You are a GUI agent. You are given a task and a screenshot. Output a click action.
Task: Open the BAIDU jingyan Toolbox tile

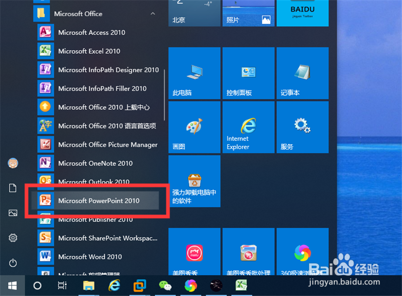[x=302, y=13]
